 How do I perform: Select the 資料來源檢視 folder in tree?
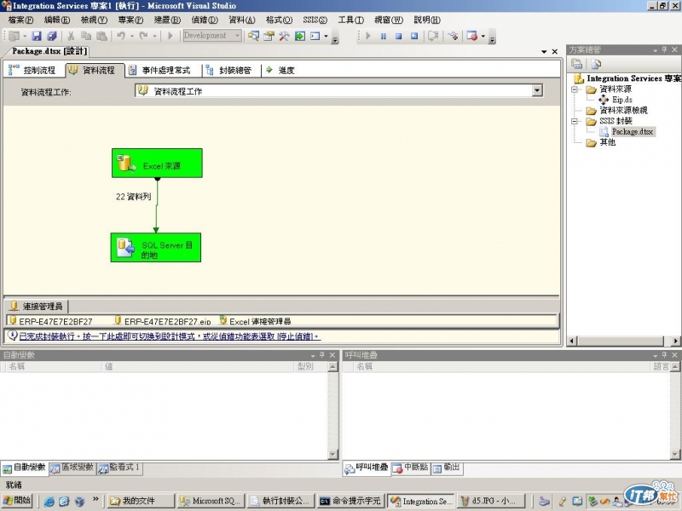click(x=623, y=111)
